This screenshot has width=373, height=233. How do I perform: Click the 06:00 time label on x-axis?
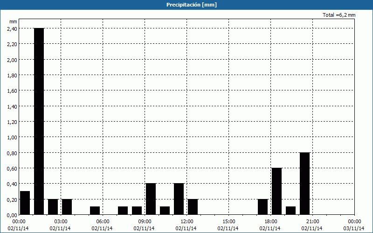click(103, 222)
